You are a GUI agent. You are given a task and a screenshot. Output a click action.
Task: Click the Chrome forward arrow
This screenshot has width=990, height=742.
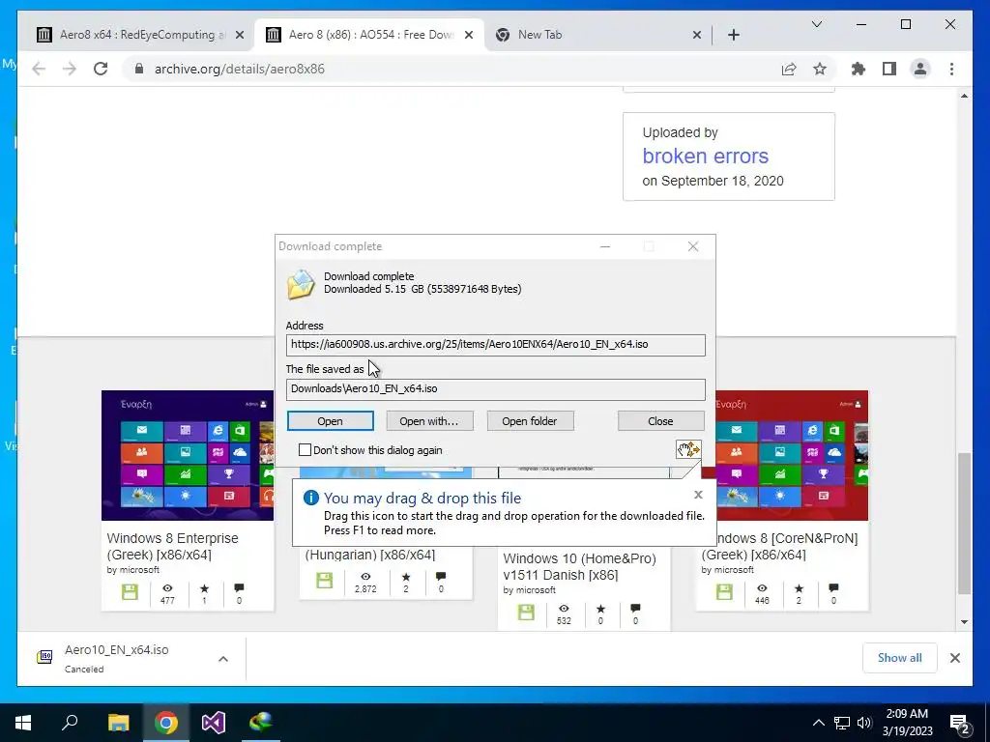click(70, 69)
